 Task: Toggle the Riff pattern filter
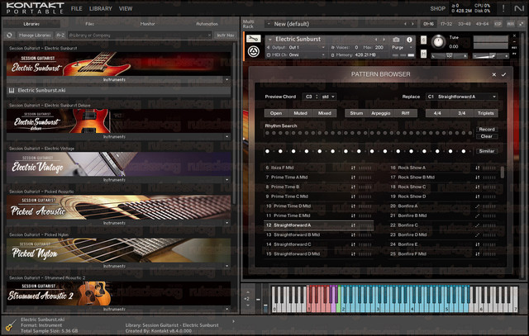(x=405, y=113)
